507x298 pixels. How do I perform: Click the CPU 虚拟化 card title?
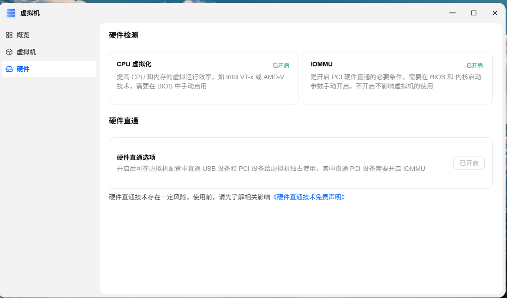(x=134, y=64)
